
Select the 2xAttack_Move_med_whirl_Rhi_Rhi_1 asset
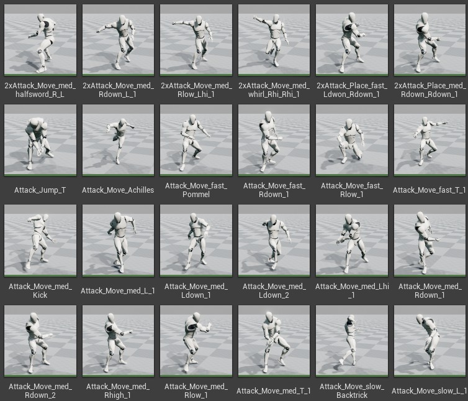tap(274, 40)
